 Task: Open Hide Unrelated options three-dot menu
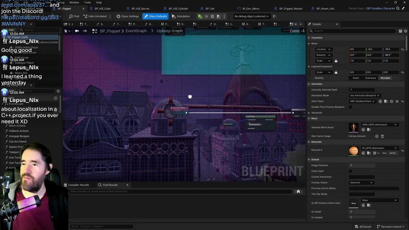110,16
